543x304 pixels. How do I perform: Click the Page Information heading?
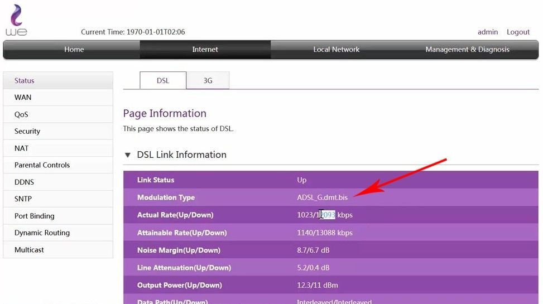point(165,114)
